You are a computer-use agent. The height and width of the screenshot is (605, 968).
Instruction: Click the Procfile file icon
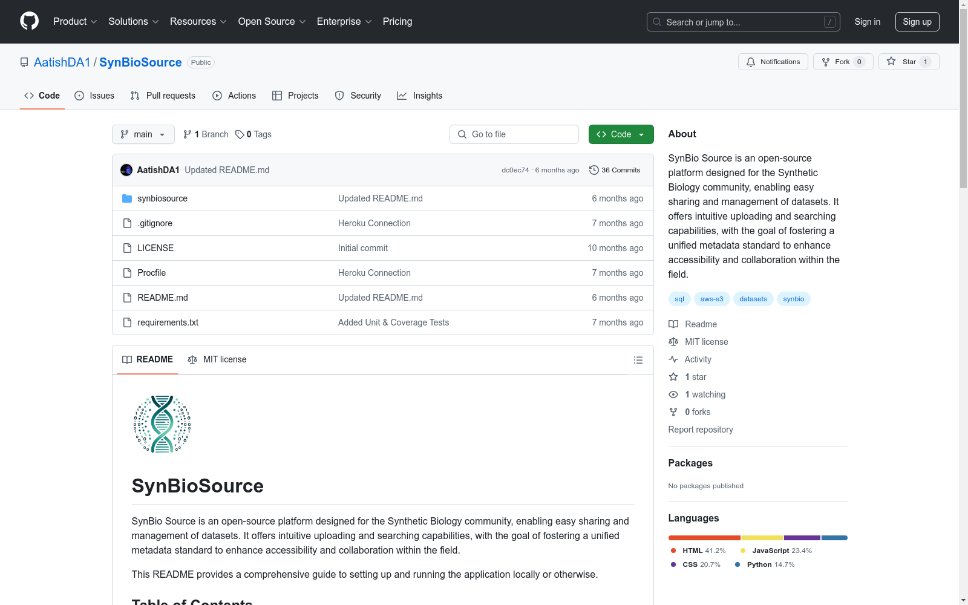(127, 273)
